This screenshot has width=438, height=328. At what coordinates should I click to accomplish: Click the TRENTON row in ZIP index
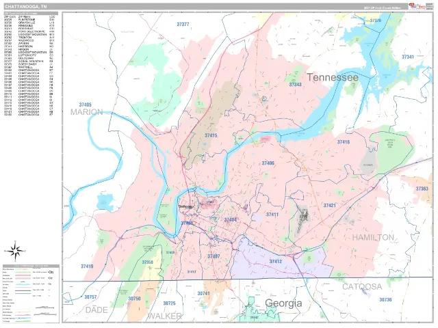[29, 38]
